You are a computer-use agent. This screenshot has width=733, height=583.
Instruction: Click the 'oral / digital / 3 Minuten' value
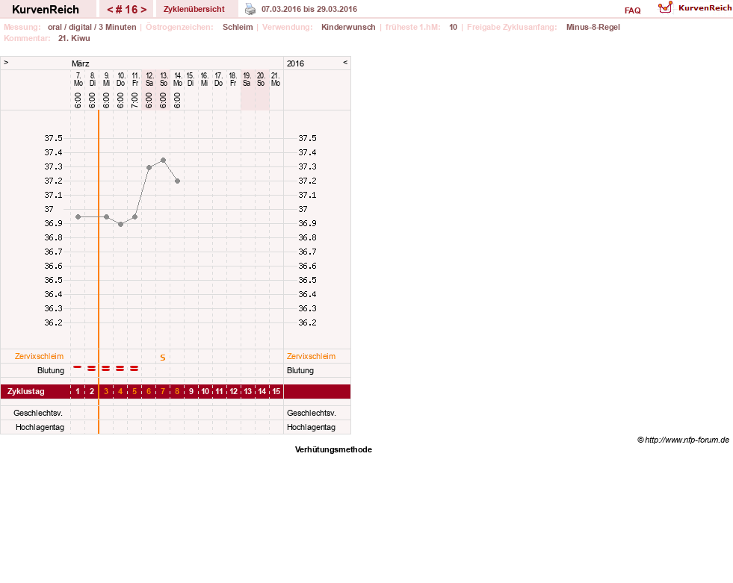point(92,27)
